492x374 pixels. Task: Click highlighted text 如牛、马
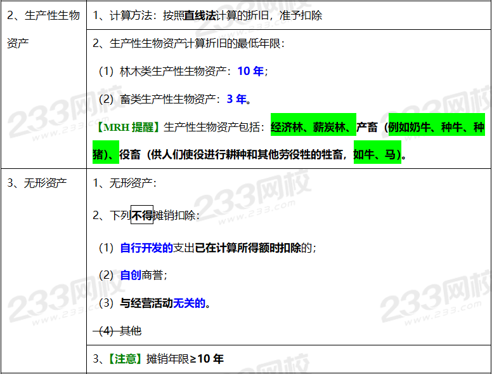click(377, 155)
